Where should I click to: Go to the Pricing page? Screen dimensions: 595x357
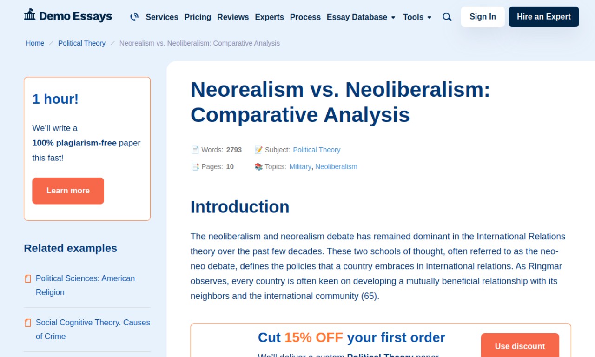click(x=198, y=17)
